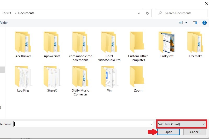Click the Zoom folder name label
209x139 pixels.
[138, 90]
